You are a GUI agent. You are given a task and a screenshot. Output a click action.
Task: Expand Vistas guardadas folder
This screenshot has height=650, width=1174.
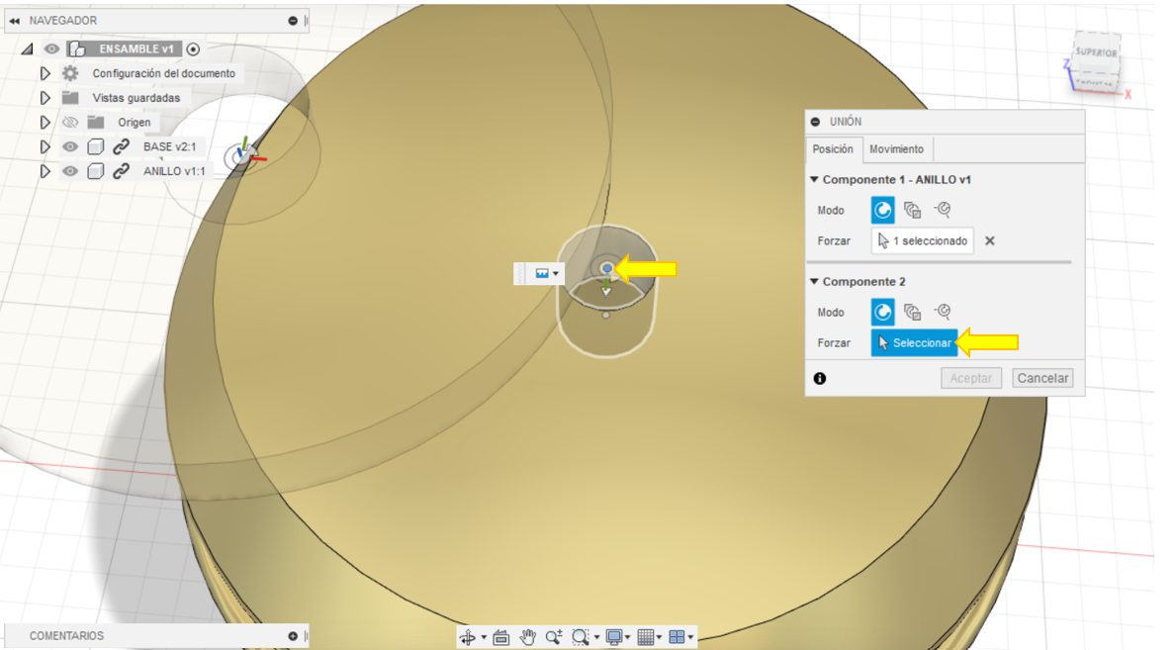point(45,98)
